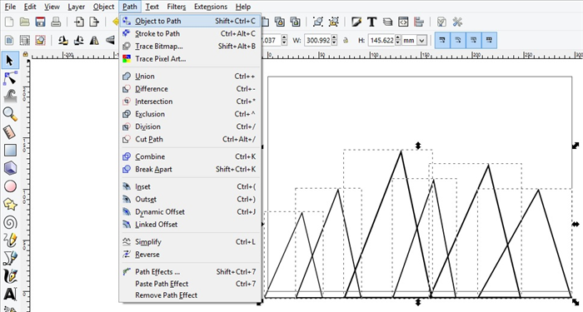583x312 pixels.
Task: Click the W width input field
Action: 318,40
